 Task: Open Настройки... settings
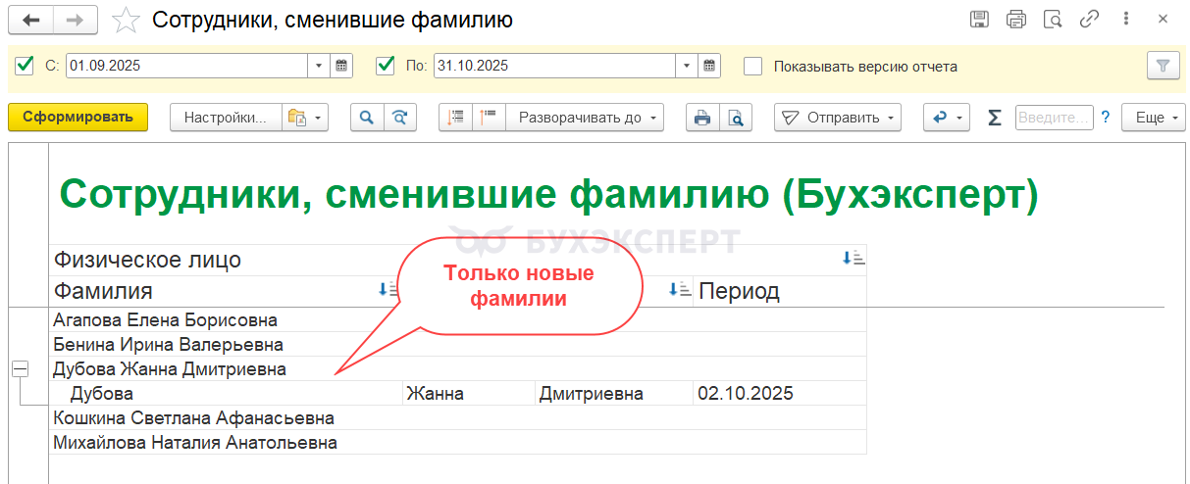[x=226, y=118]
